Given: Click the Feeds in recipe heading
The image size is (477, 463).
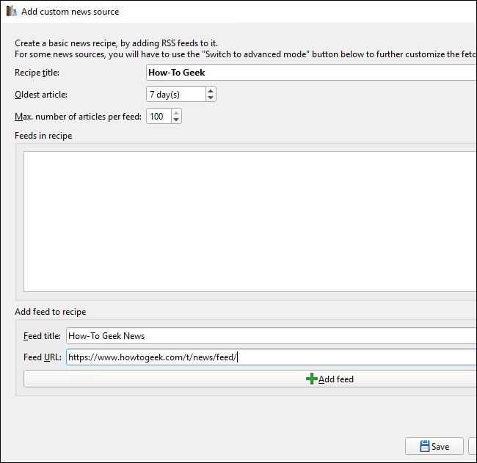Looking at the screenshot, I should 43,136.
